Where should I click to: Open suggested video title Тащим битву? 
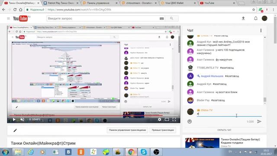pos(240,141)
